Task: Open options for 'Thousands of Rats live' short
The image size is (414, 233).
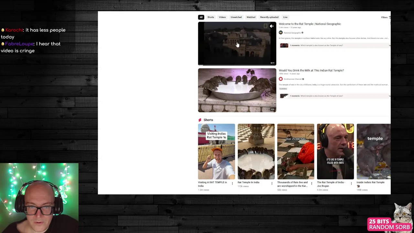Action: tap(311, 184)
